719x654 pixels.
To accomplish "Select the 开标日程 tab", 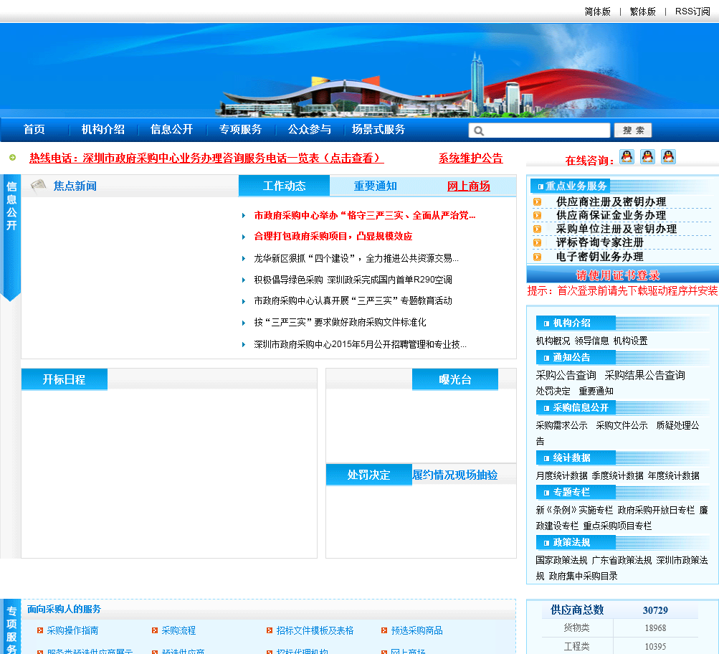I will pyautogui.click(x=65, y=379).
